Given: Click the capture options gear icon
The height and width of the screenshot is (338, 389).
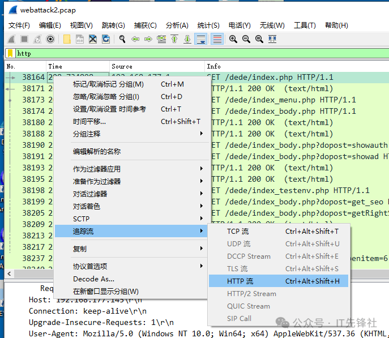Looking at the screenshot, I should pos(50,39).
